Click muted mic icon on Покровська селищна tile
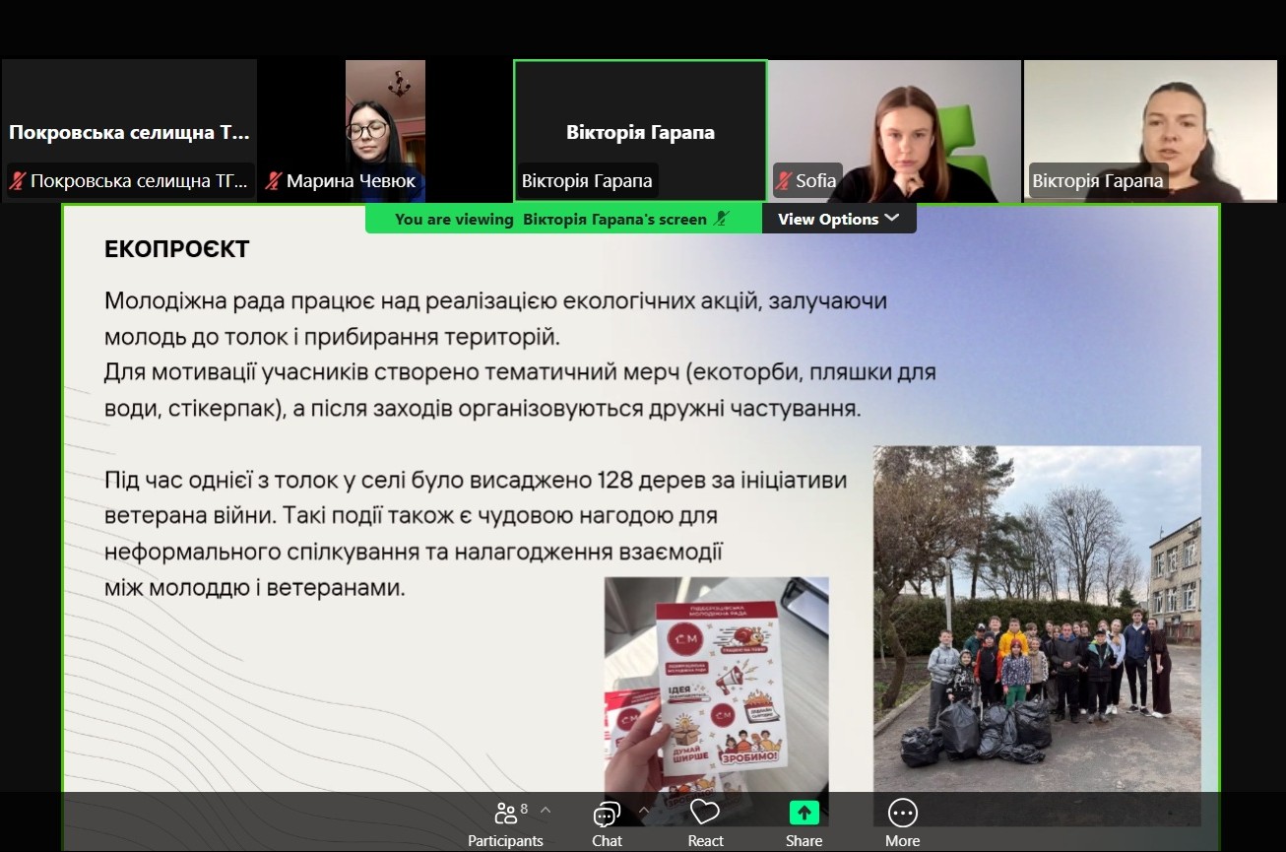This screenshot has height=852, width=1286. click(18, 181)
